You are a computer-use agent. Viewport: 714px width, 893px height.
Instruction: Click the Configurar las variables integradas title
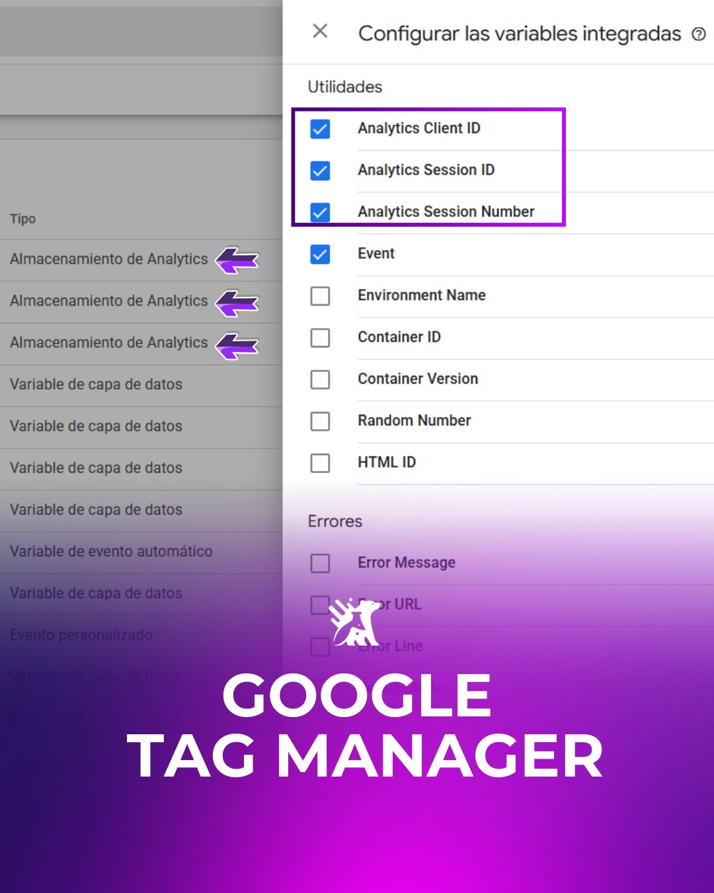point(520,34)
